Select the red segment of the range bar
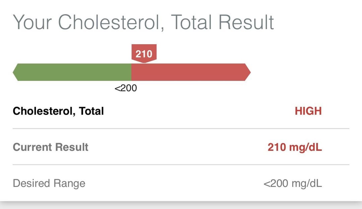The image size is (362, 209). [x=189, y=72]
